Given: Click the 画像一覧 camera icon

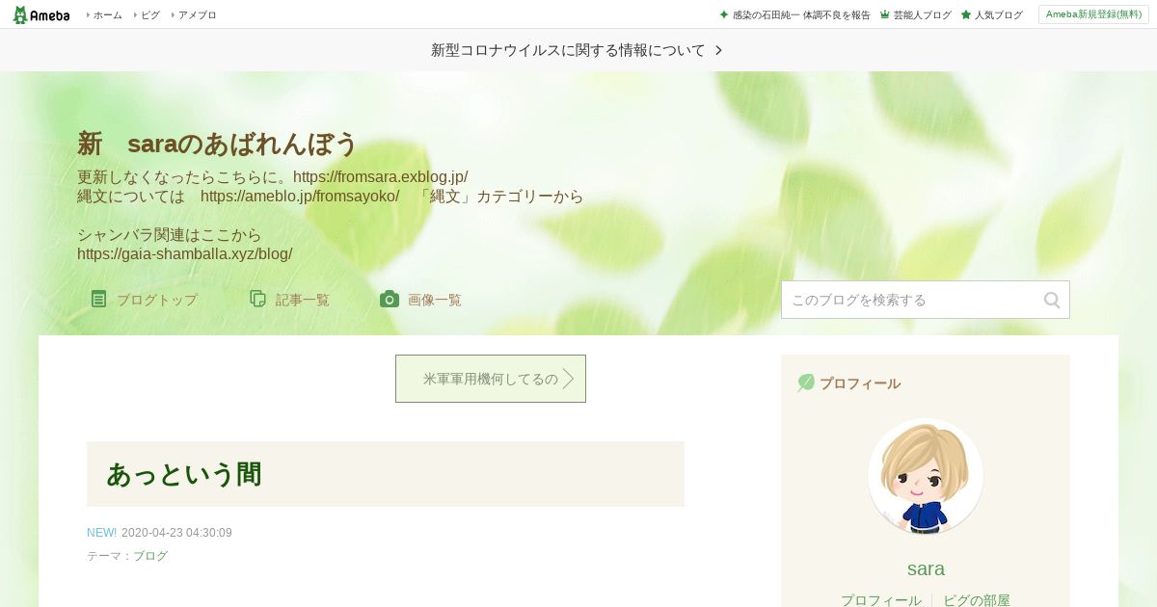Looking at the screenshot, I should [x=390, y=299].
